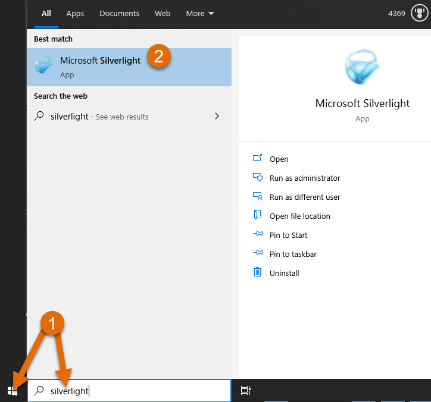This screenshot has width=431, height=402.
Task: Open silverlight See web results entry
Action: pos(129,117)
